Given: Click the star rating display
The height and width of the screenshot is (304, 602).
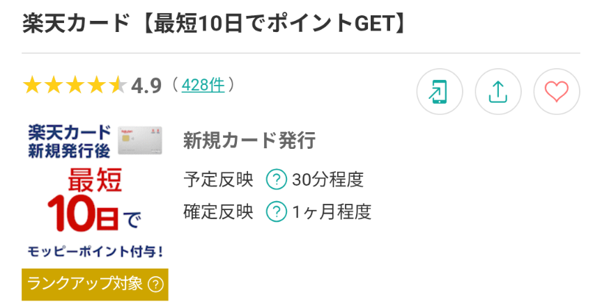Looking at the screenshot, I should point(75,85).
